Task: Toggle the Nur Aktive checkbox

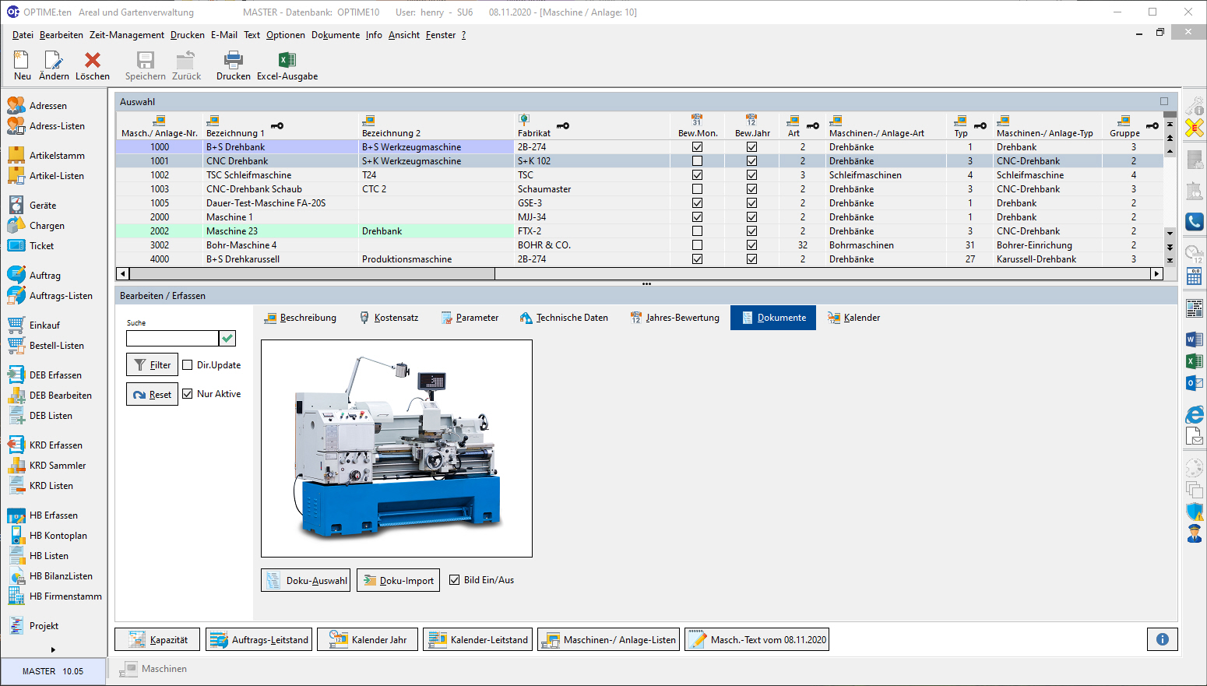Action: pos(188,394)
